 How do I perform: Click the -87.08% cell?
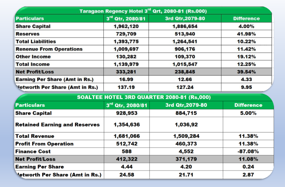(248, 152)
